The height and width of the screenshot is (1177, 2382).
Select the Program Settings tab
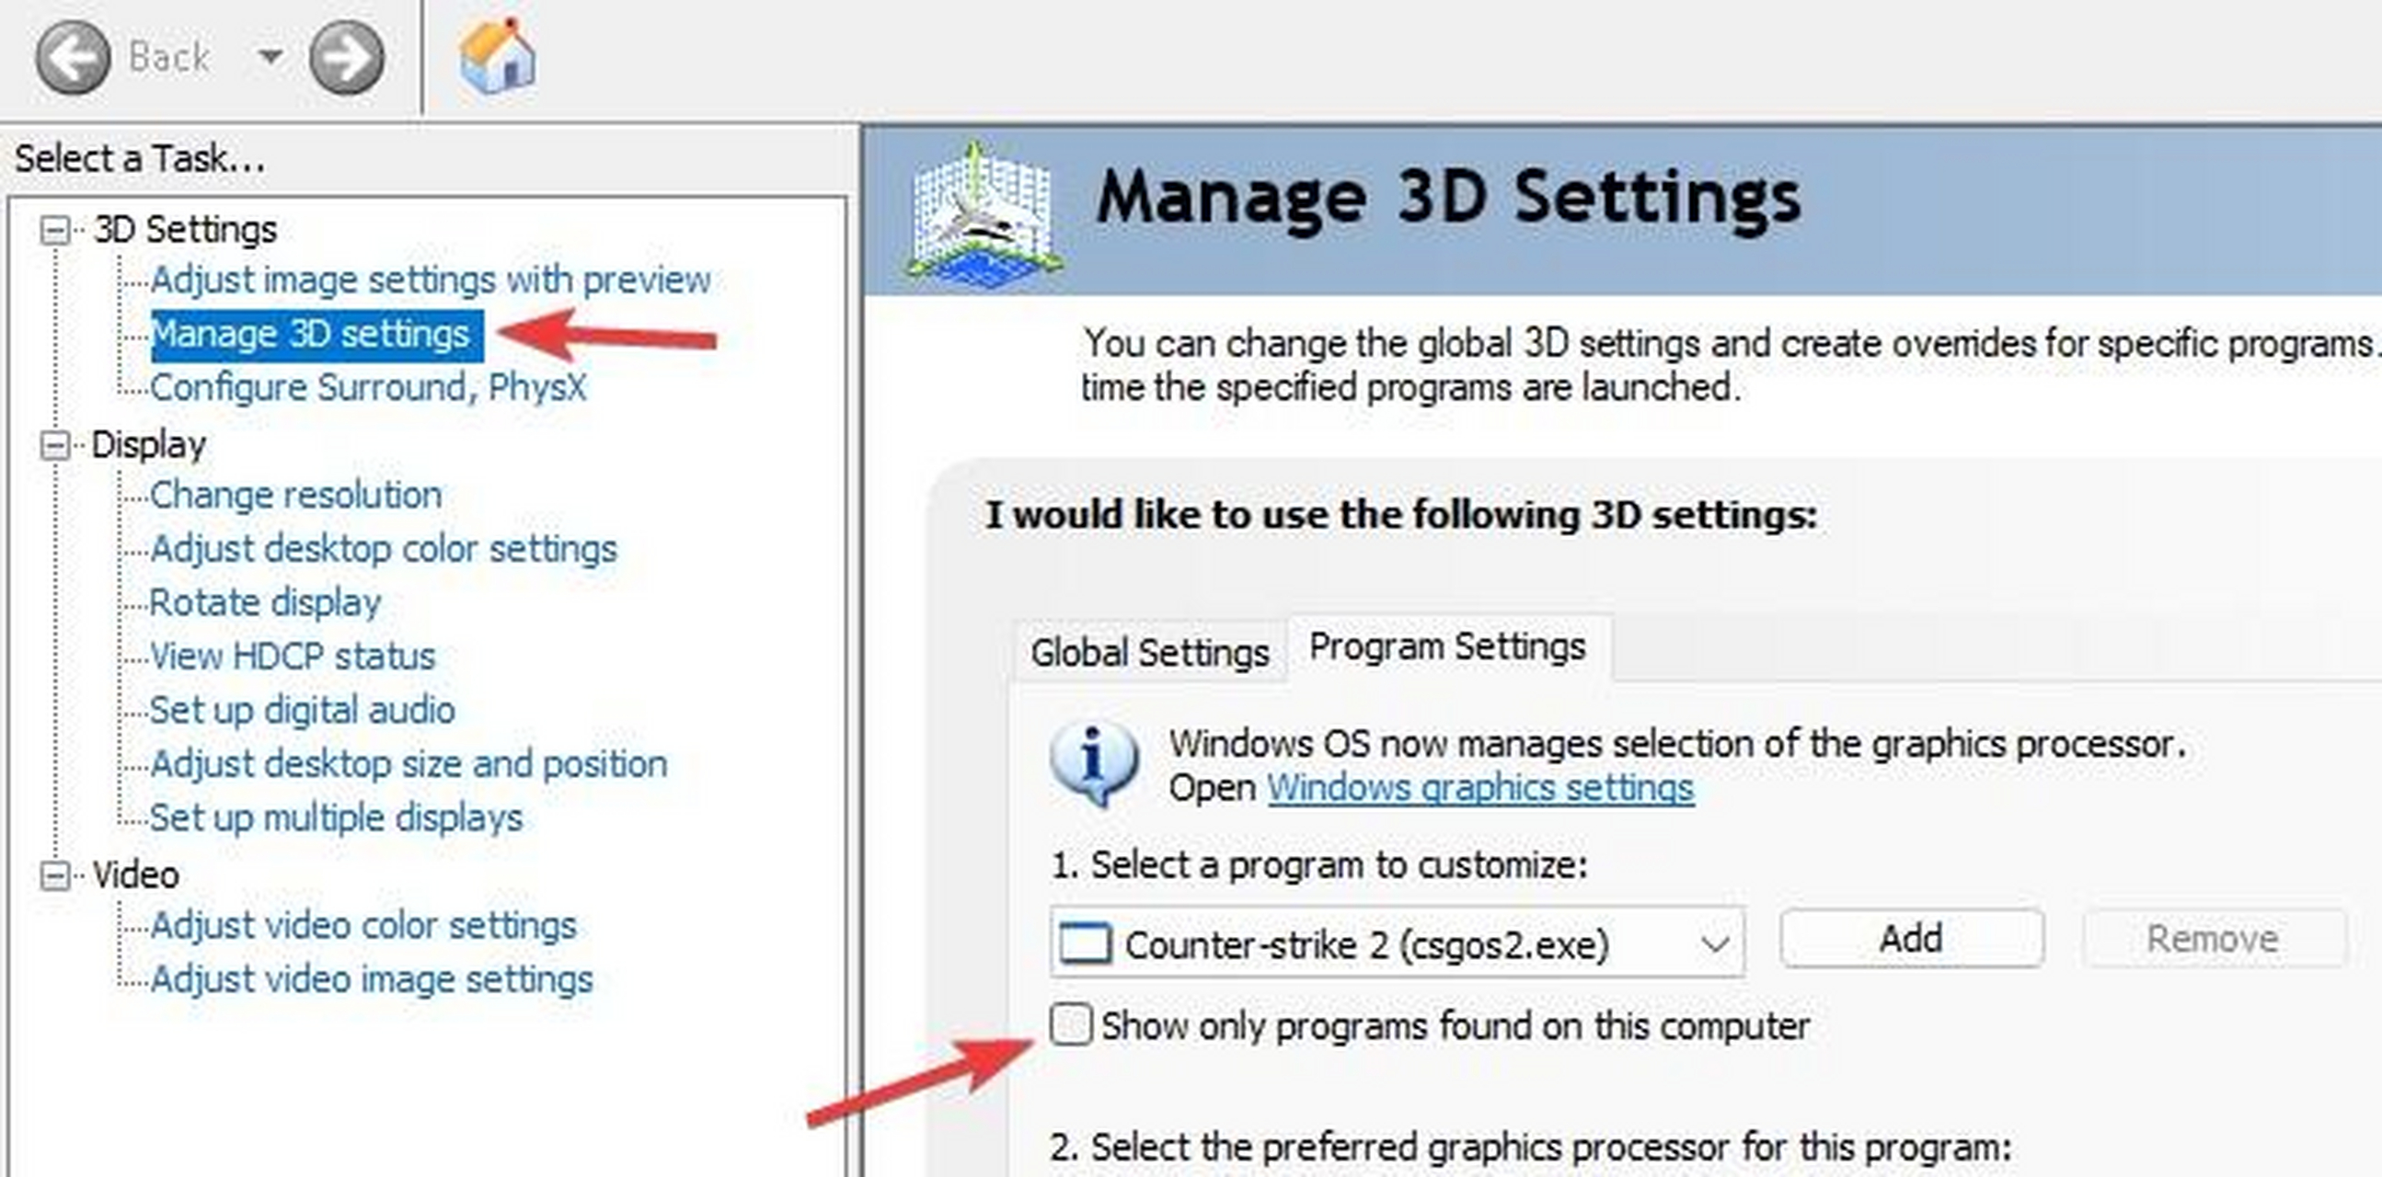(x=1447, y=646)
